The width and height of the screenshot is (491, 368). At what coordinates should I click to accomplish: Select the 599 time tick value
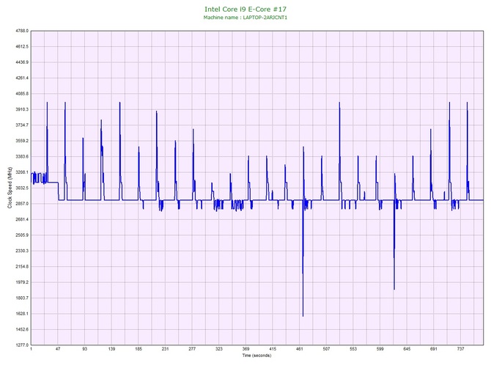(x=380, y=349)
